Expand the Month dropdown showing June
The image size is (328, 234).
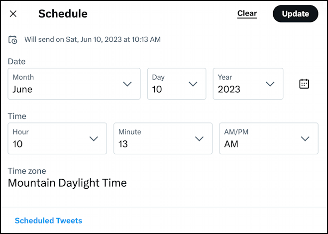[x=74, y=84]
